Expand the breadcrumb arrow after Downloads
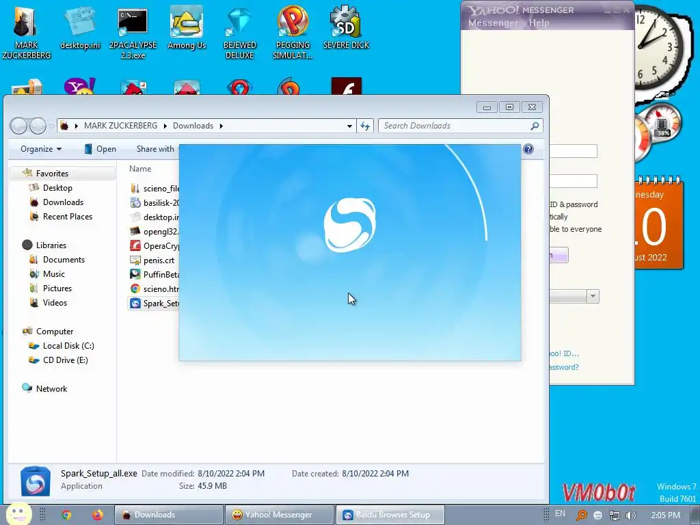The image size is (700, 525). tap(221, 126)
